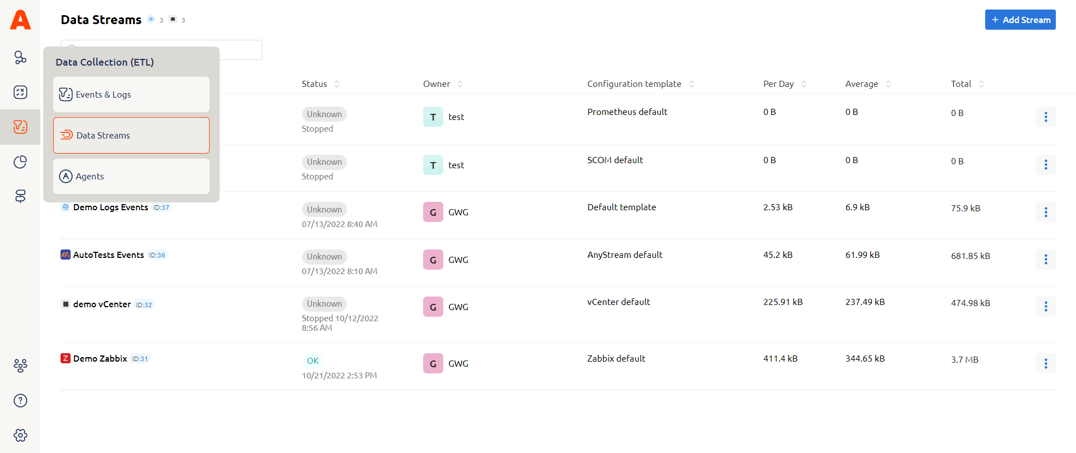The width and height of the screenshot is (1076, 453).
Task: Click the T avatar in Prometheus row
Action: coord(433,117)
